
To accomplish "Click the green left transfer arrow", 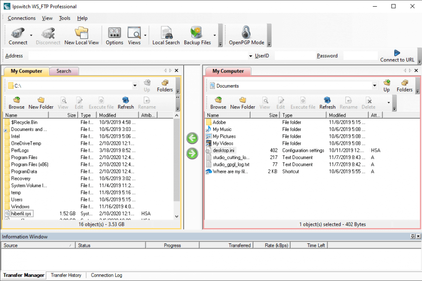I will [x=192, y=138].
